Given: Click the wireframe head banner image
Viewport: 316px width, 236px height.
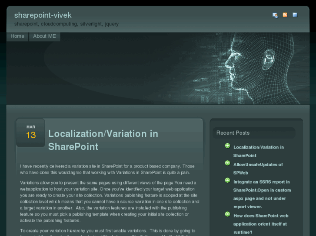Looking at the screenshot, I should coord(158,68).
